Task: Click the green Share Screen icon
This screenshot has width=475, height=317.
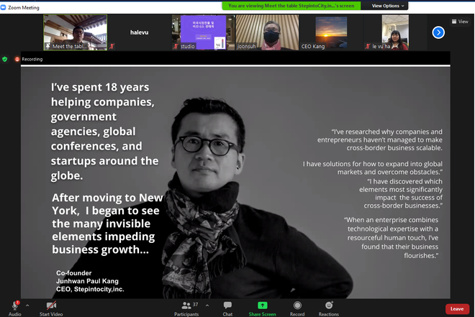Action: (262, 305)
